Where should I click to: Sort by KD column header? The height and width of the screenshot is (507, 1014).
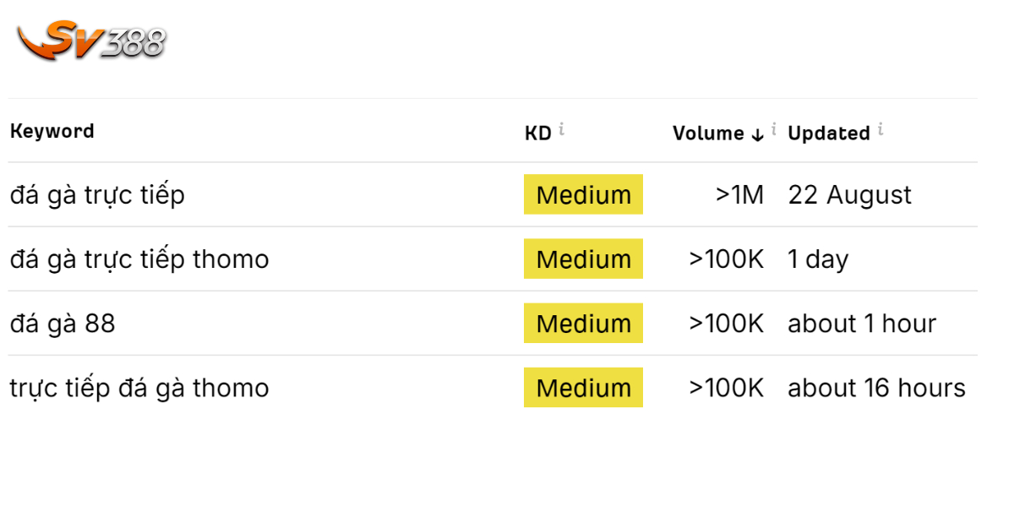[x=538, y=133]
